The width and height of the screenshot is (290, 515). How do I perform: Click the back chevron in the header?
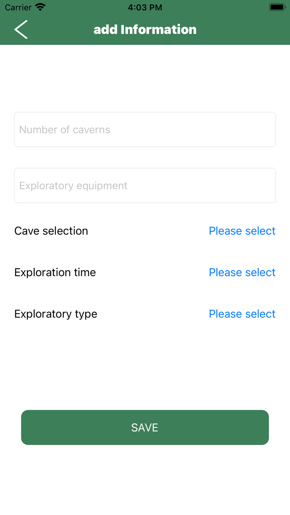point(21,29)
